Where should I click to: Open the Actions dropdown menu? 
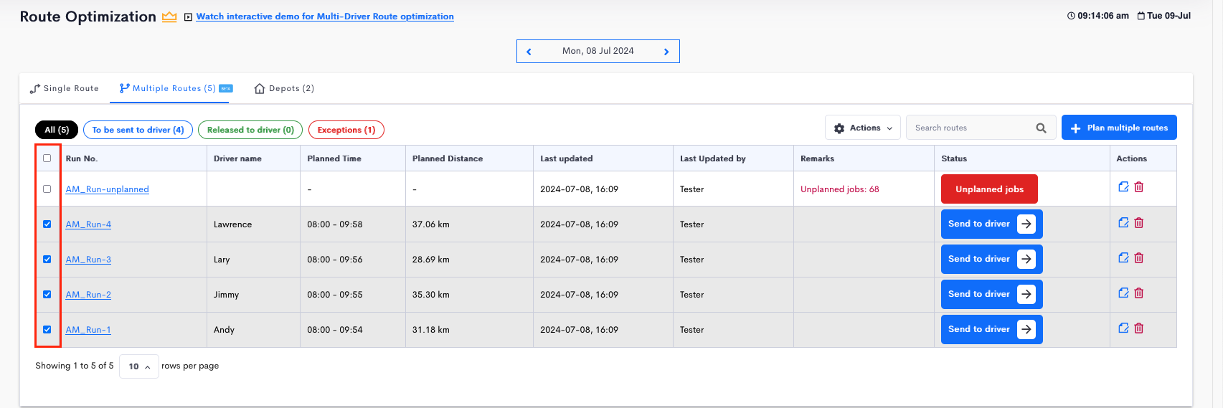pyautogui.click(x=863, y=128)
